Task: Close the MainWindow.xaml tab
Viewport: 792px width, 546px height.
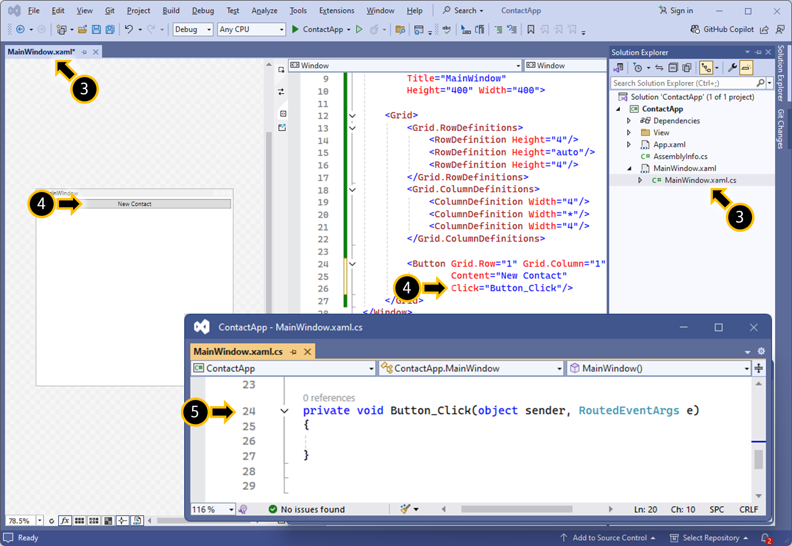Action: [96, 52]
